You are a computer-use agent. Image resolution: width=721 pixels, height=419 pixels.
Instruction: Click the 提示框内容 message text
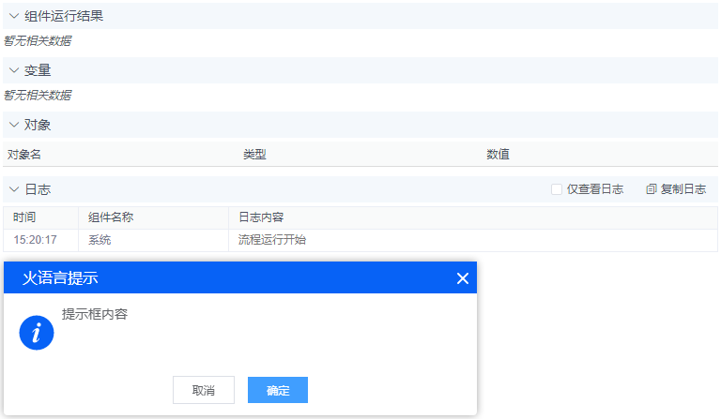[95, 314]
